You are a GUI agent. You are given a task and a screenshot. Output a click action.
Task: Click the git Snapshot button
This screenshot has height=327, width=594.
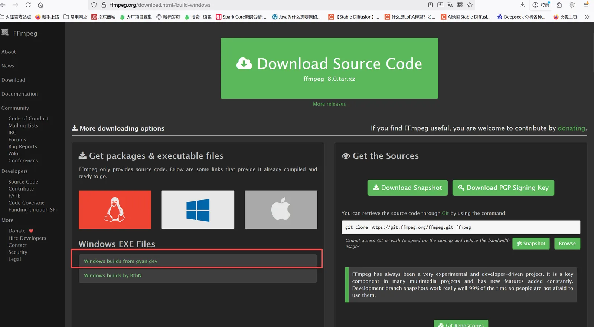point(531,244)
